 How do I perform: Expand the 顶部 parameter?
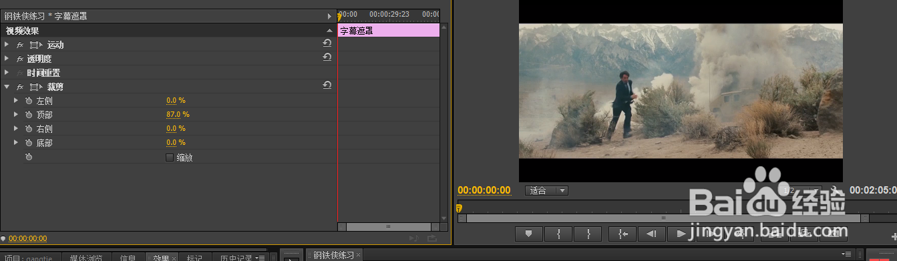[x=16, y=115]
